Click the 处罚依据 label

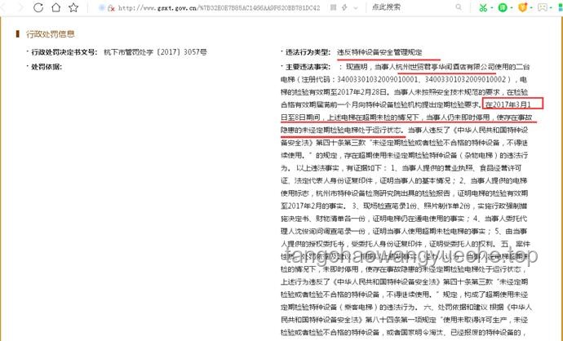[47, 67]
